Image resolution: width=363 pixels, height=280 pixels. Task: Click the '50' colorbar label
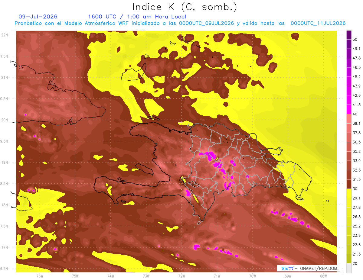click(355, 39)
